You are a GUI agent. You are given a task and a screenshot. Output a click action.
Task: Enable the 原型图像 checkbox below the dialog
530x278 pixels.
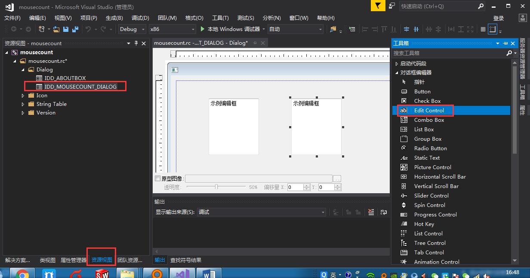pyautogui.click(x=157, y=178)
